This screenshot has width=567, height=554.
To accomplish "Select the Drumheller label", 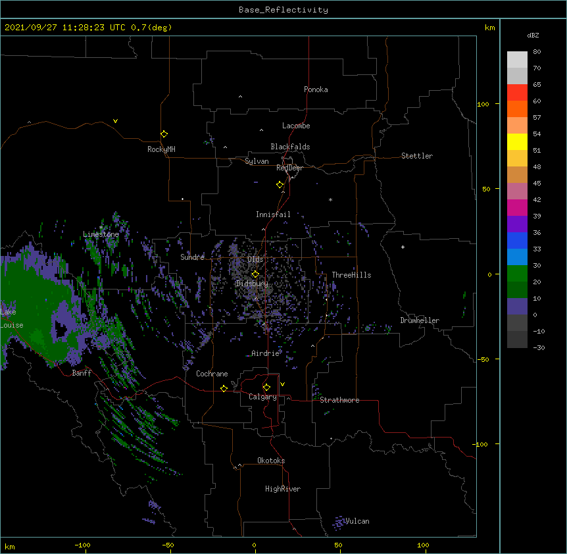I will pyautogui.click(x=420, y=320).
